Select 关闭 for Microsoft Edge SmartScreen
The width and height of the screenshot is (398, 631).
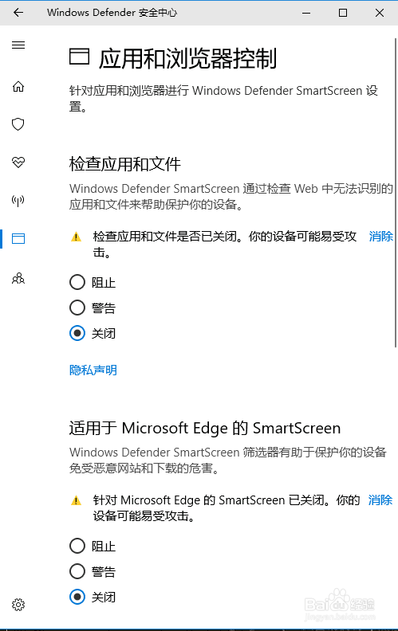point(93,597)
